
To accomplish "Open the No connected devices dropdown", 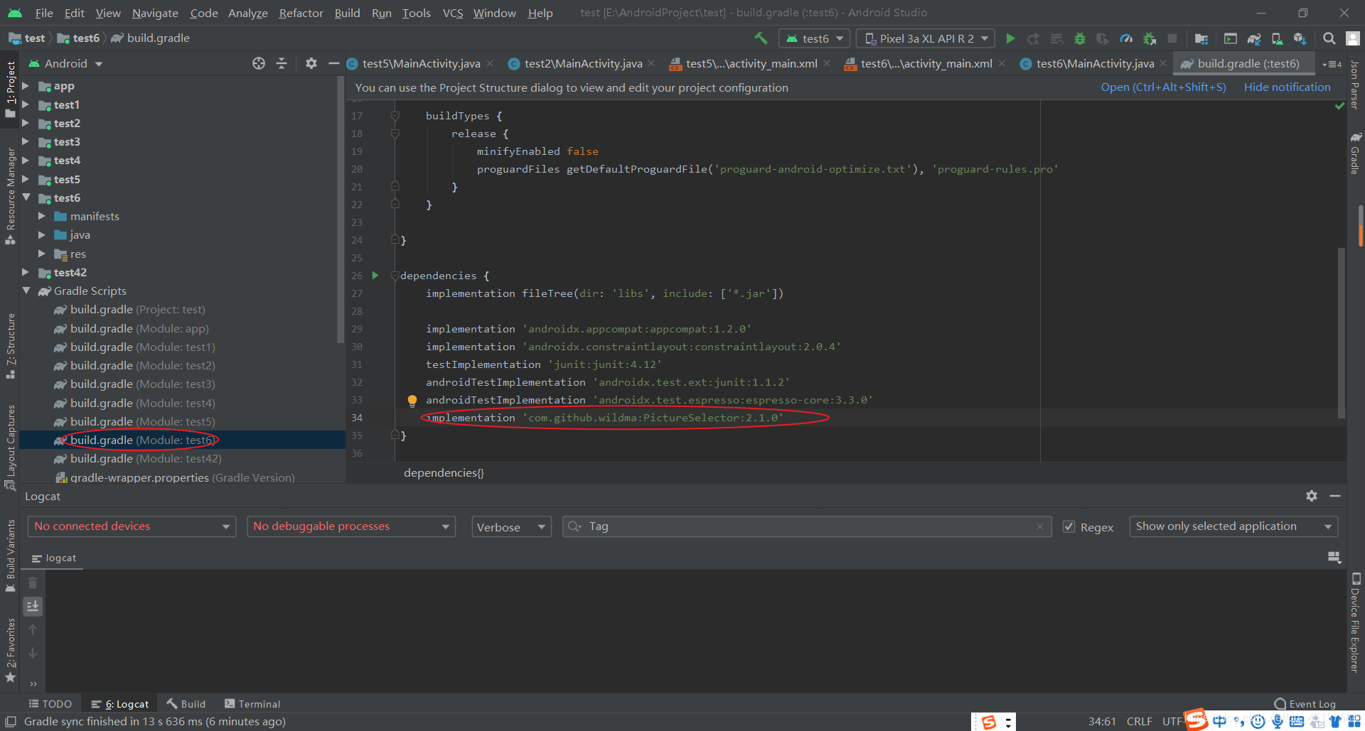I will click(132, 526).
